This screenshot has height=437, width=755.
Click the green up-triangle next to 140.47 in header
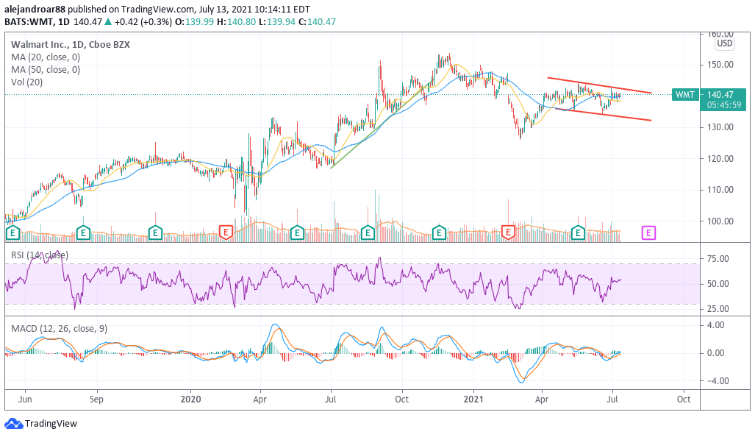click(108, 21)
